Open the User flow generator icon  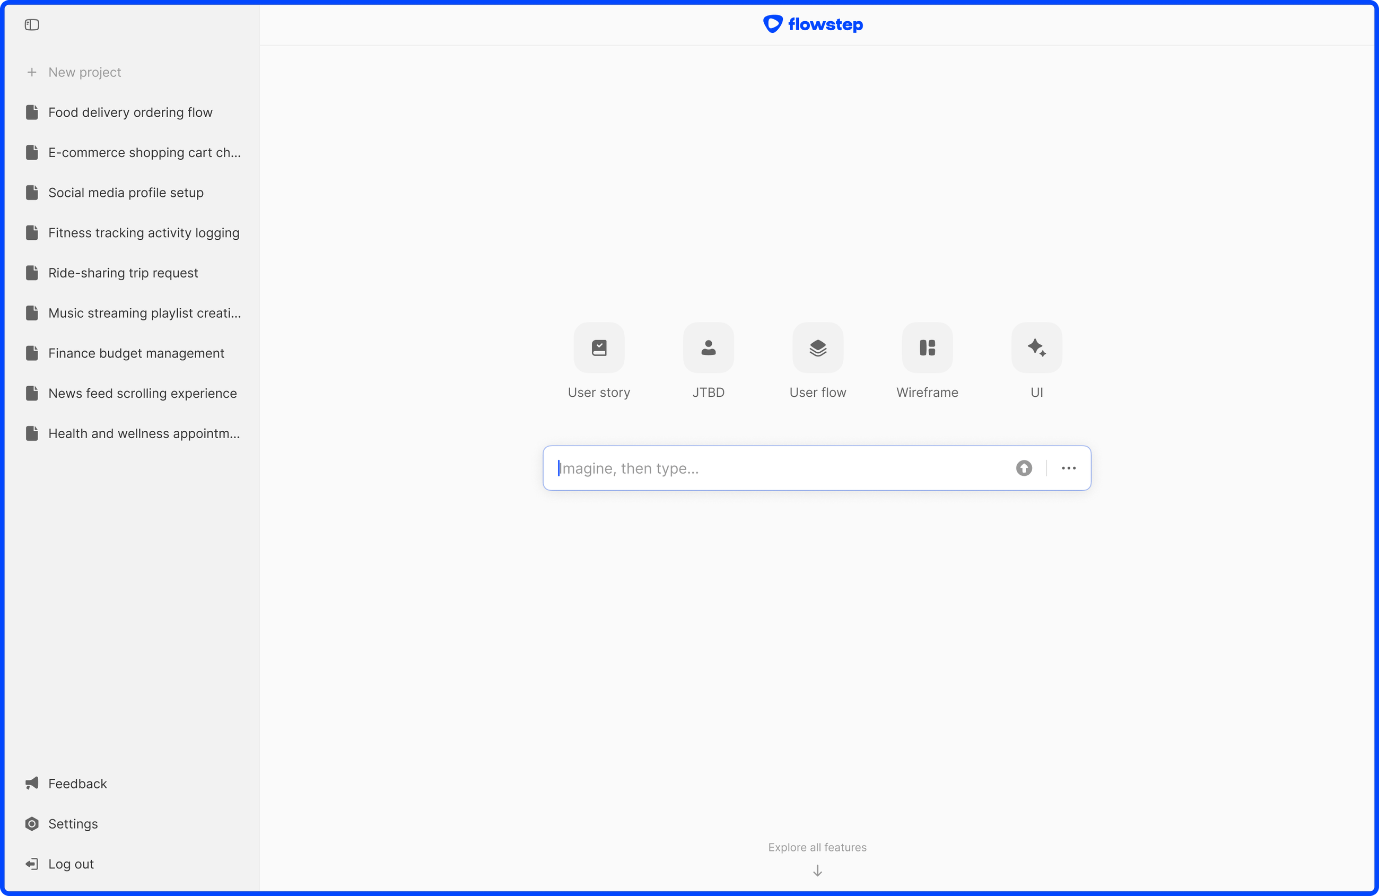(817, 347)
